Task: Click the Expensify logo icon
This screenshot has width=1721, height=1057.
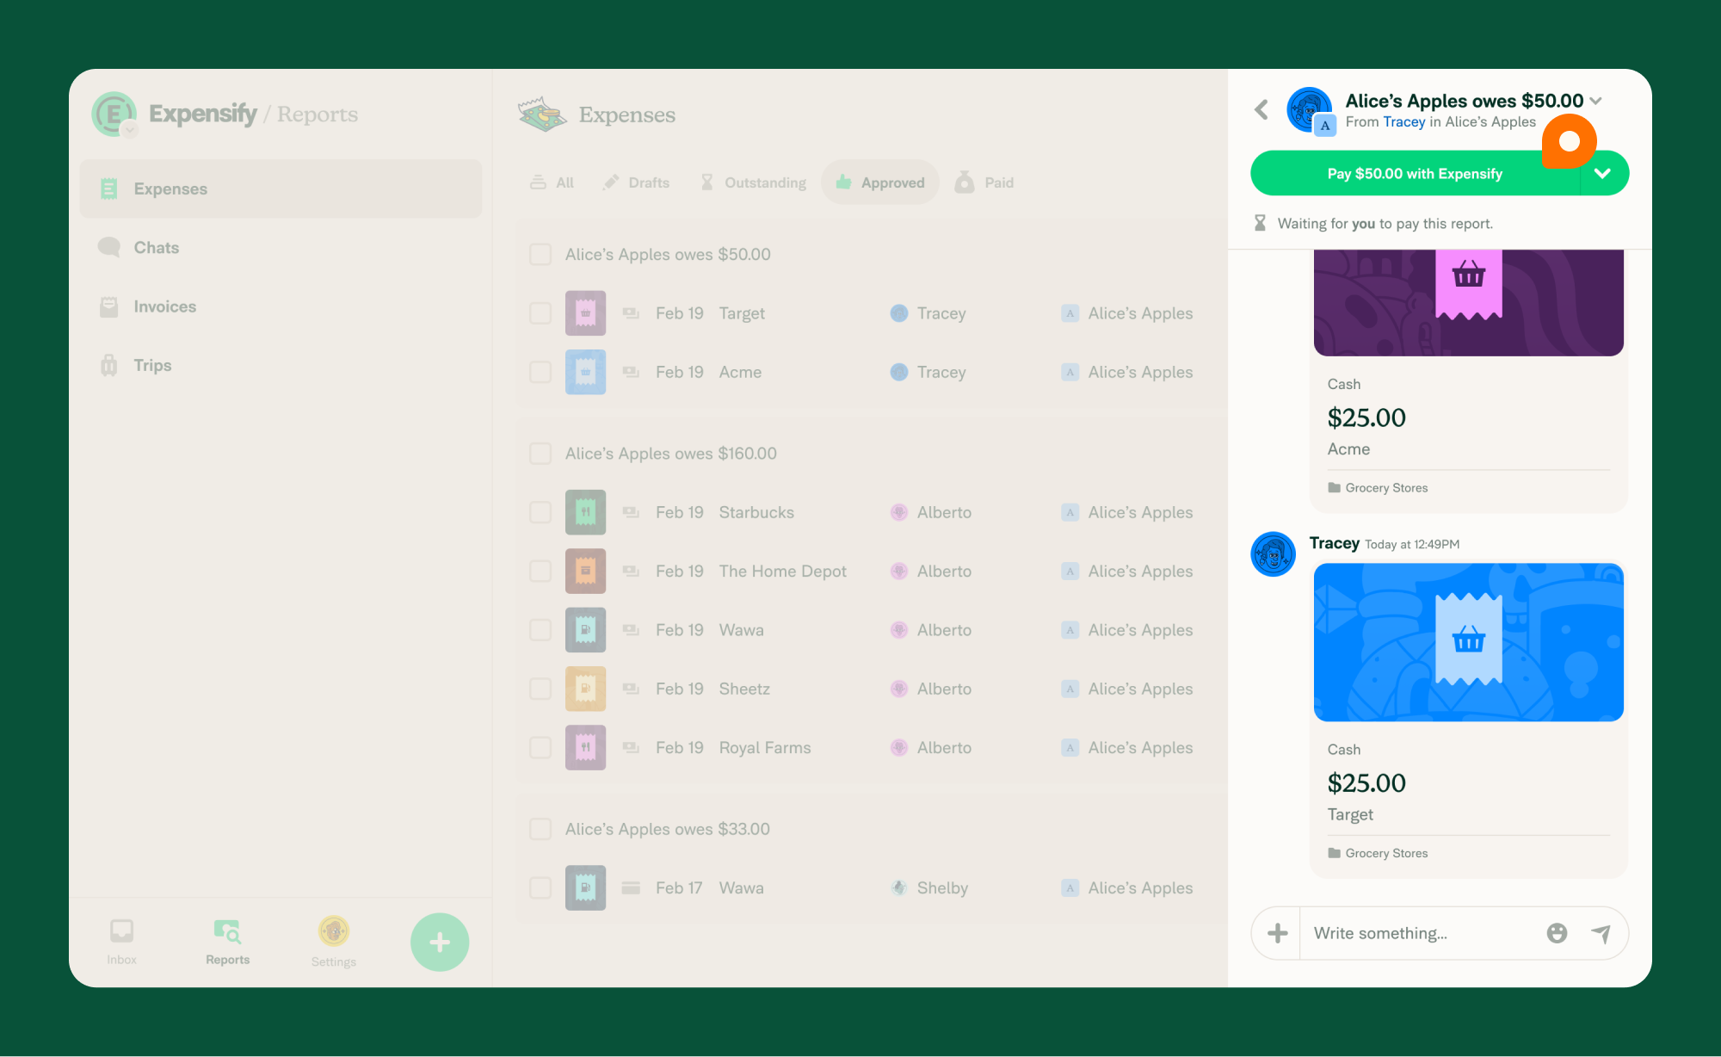Action: point(114,113)
